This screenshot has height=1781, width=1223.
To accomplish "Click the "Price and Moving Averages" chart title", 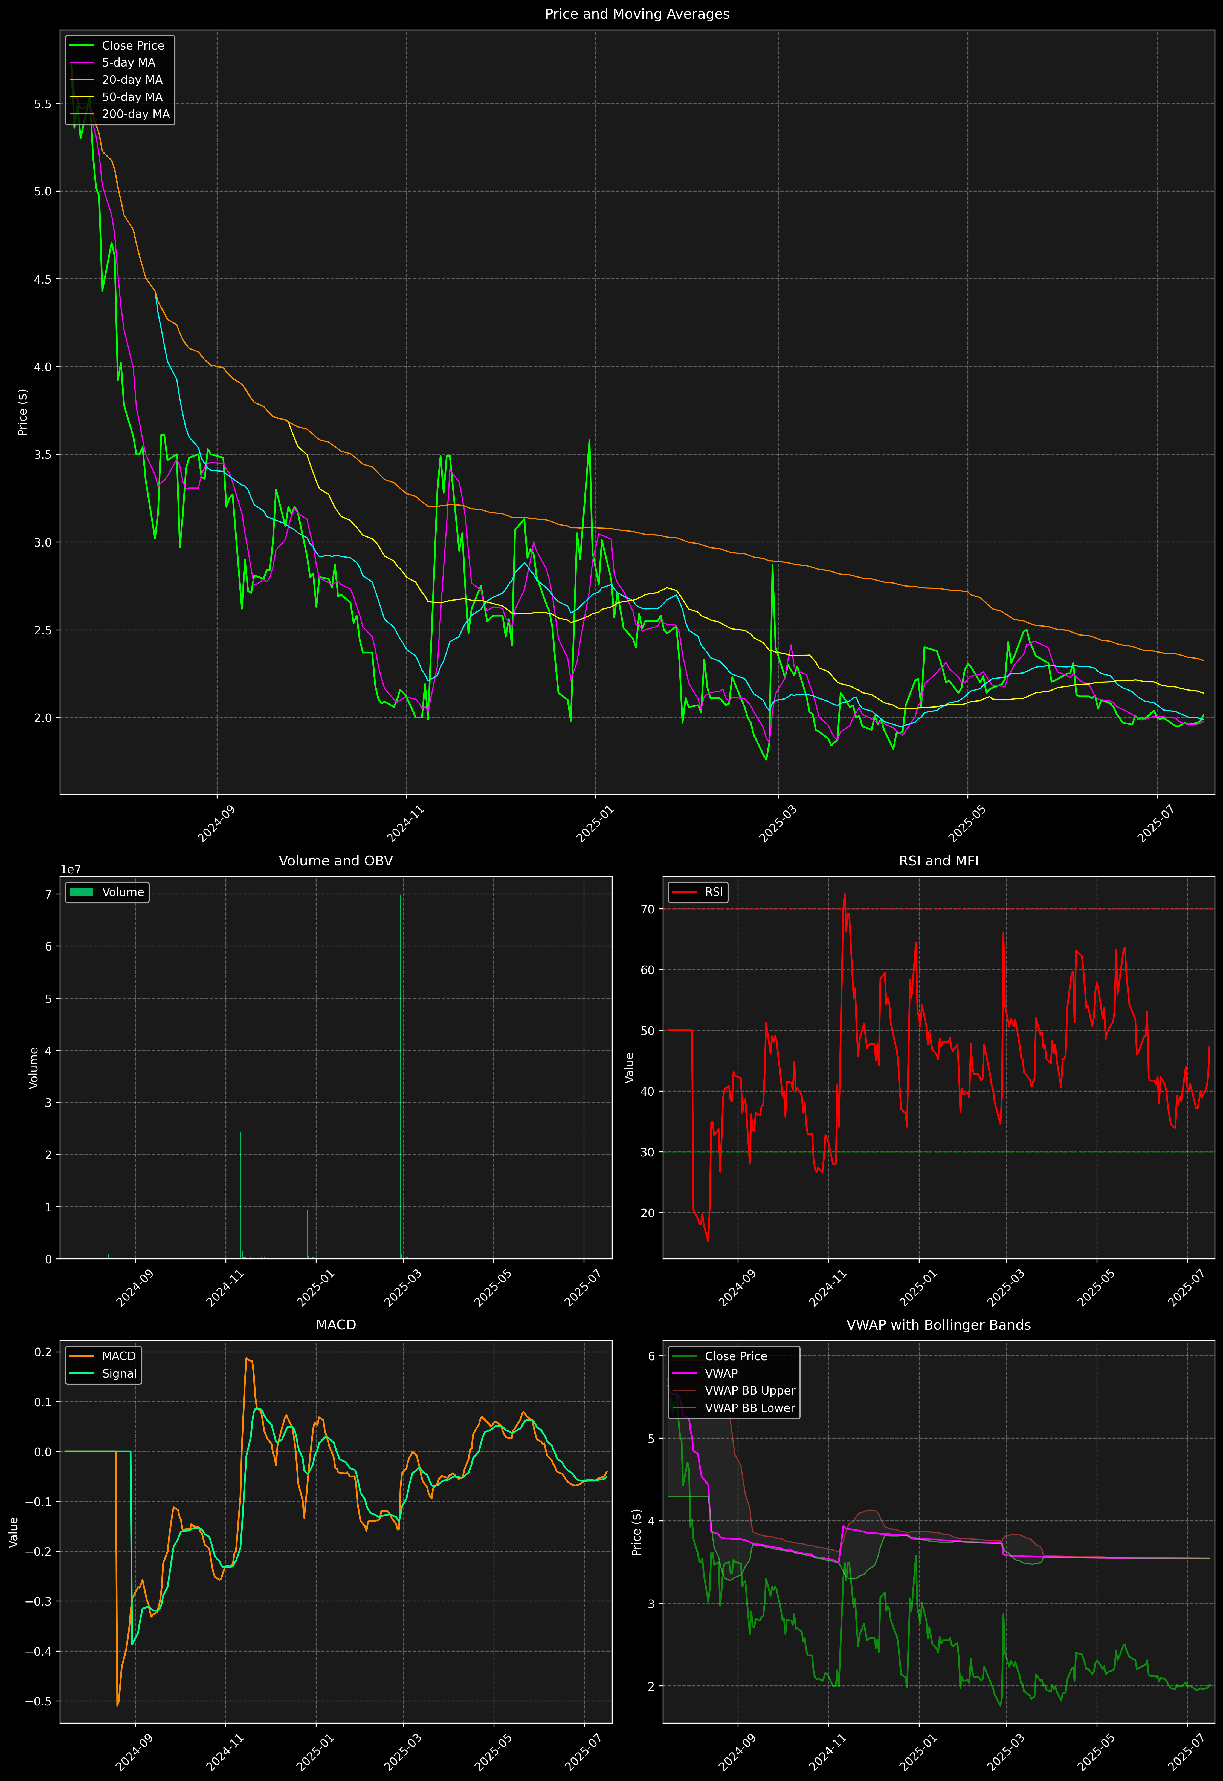I will pyautogui.click(x=637, y=14).
